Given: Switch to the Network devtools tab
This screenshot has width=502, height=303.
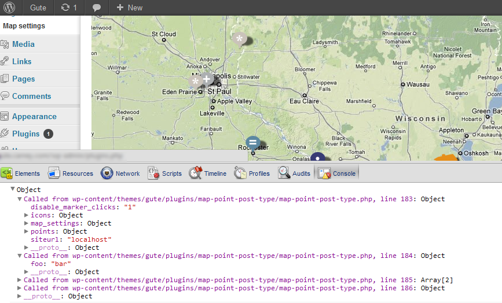Looking at the screenshot, I should click(x=120, y=173).
